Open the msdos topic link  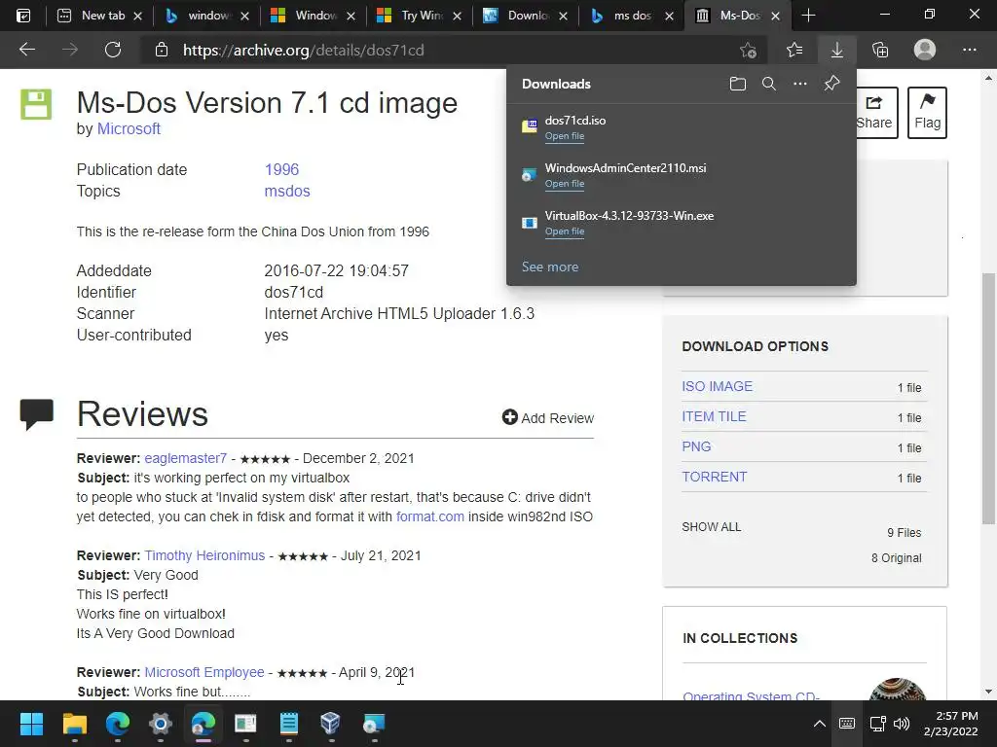(287, 192)
